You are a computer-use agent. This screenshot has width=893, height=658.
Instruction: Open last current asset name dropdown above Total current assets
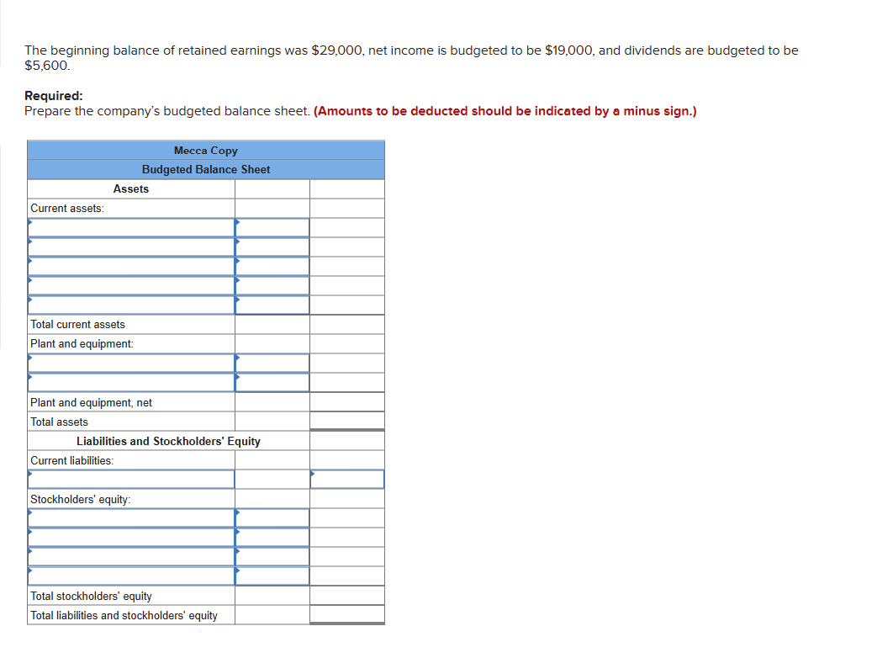pyautogui.click(x=131, y=305)
